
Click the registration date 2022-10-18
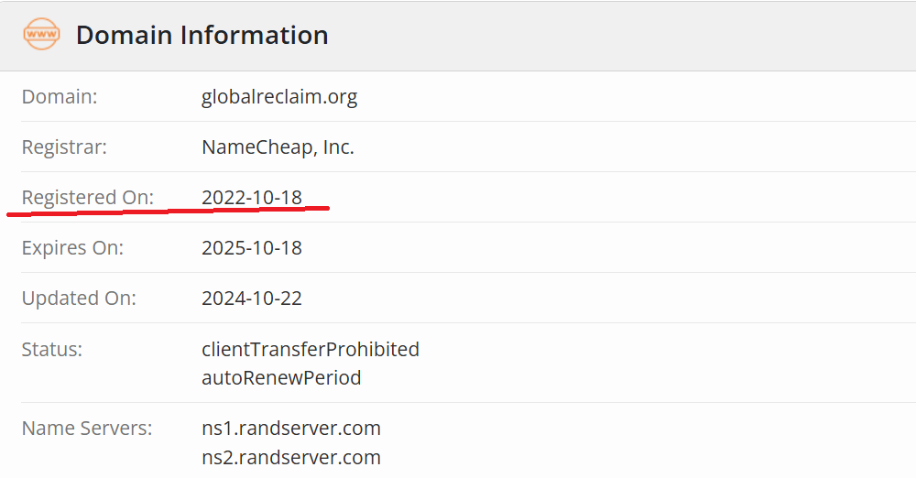pos(252,197)
